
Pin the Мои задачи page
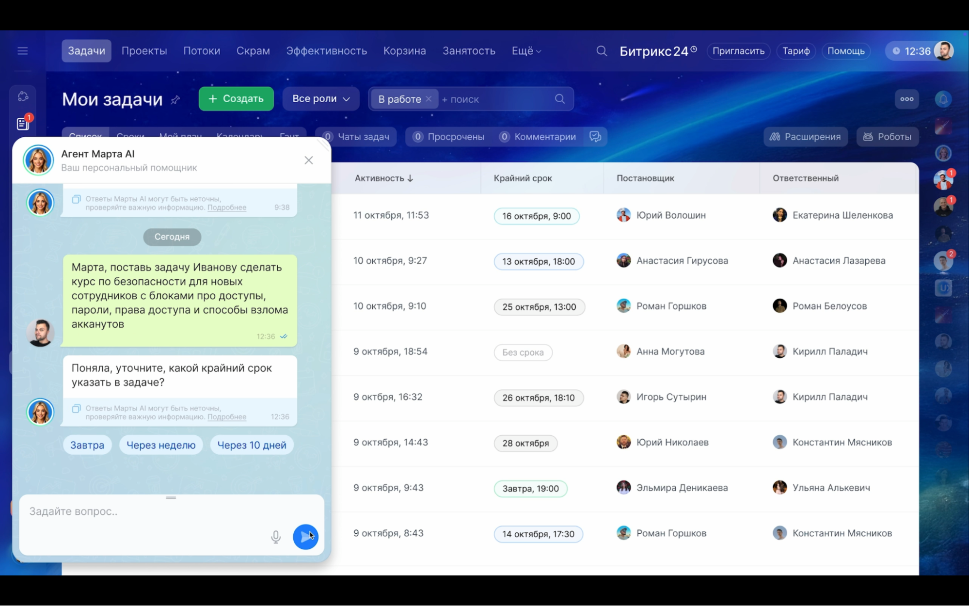point(175,100)
